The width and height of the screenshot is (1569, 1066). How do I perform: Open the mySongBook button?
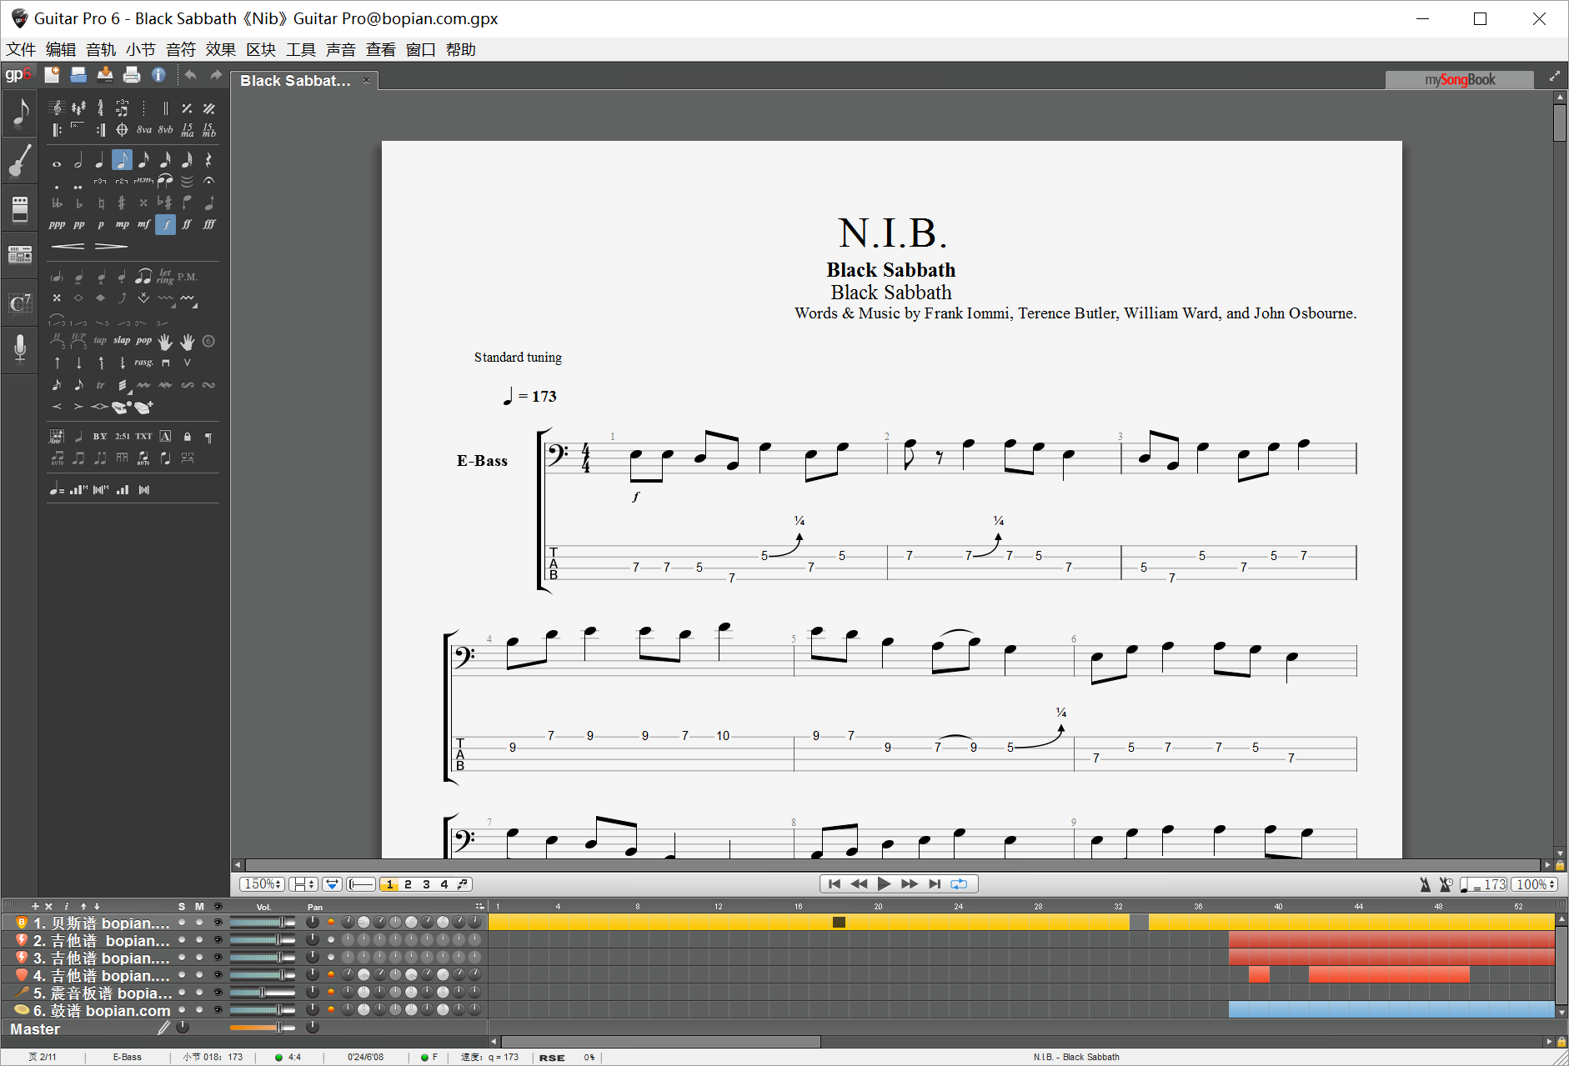[x=1459, y=80]
